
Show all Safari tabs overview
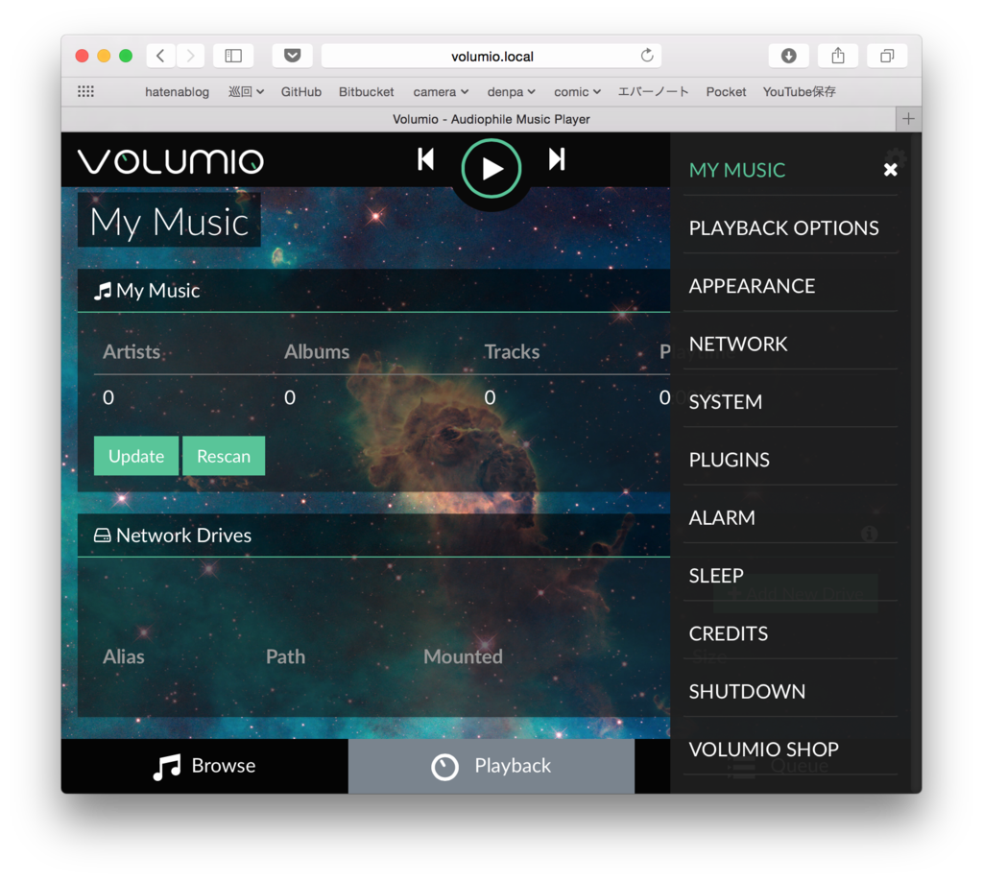(x=887, y=56)
